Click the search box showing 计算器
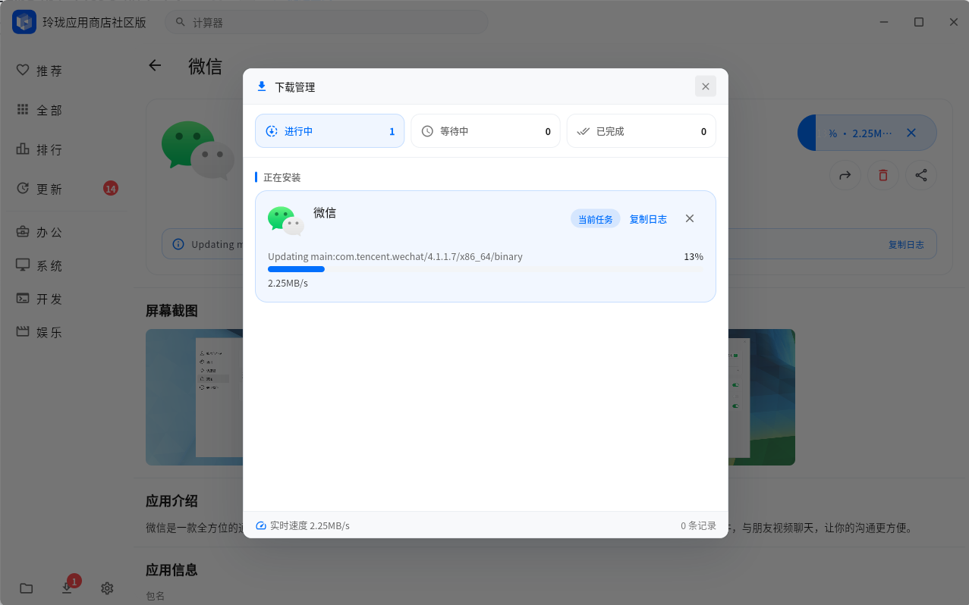 326,22
